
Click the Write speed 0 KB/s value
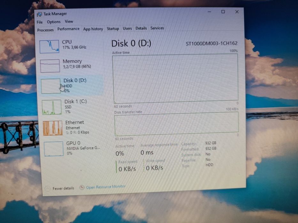click(155, 168)
